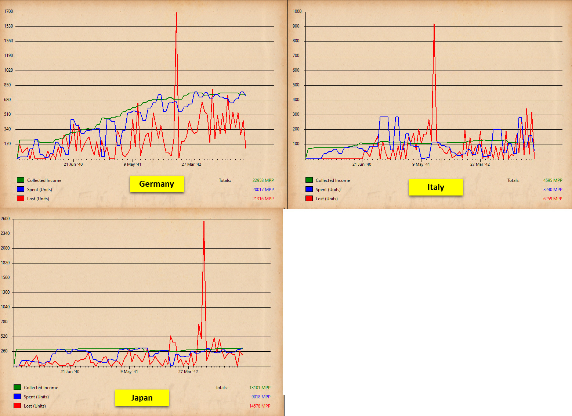This screenshot has height=416, width=572.
Task: Select the '700' axis value on Italy chart
Action: tap(296, 55)
